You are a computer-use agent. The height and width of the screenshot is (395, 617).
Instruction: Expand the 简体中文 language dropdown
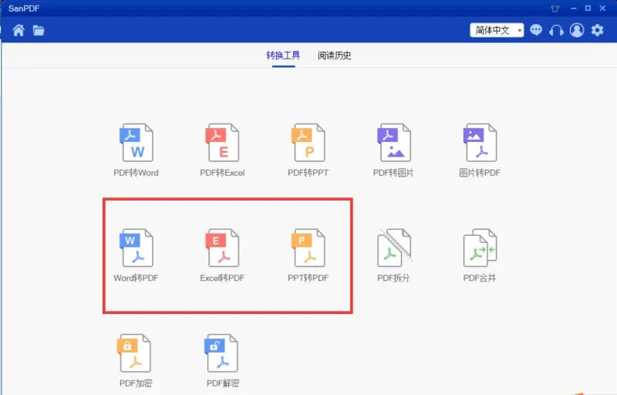click(x=497, y=30)
